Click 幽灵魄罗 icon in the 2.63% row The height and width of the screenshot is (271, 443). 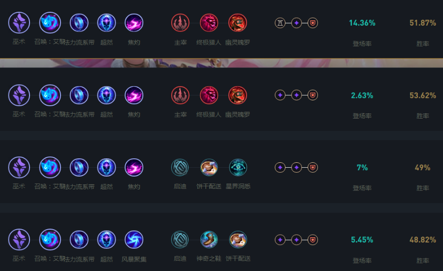click(238, 95)
